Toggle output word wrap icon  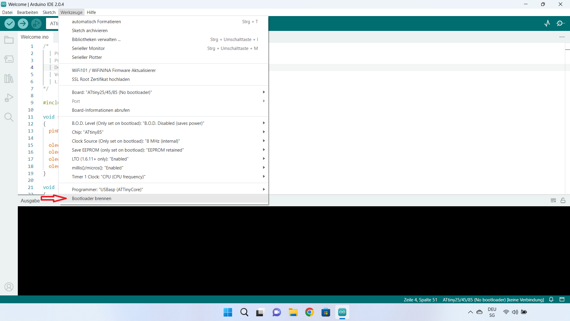[x=553, y=201]
